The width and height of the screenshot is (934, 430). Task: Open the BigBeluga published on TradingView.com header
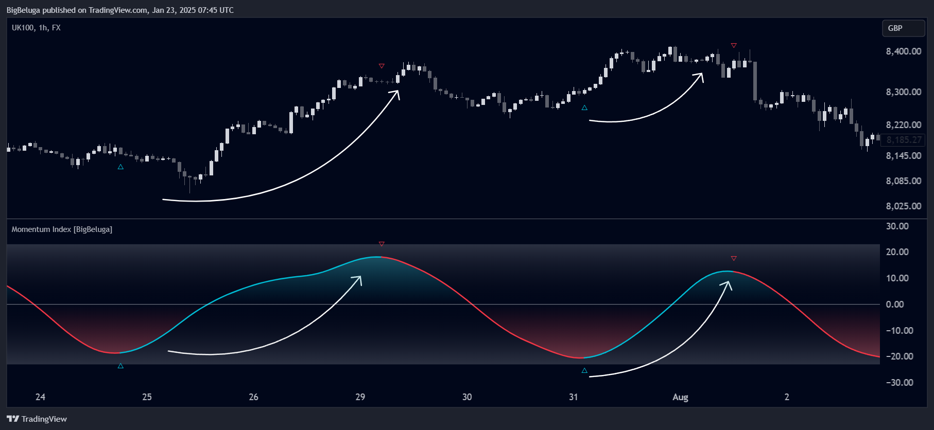coord(120,10)
